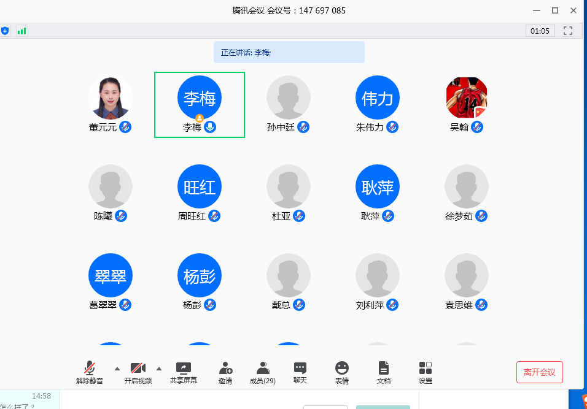This screenshot has height=409, width=587.
Task: Select 吴翰's avatar thumbnail
Action: 467,98
